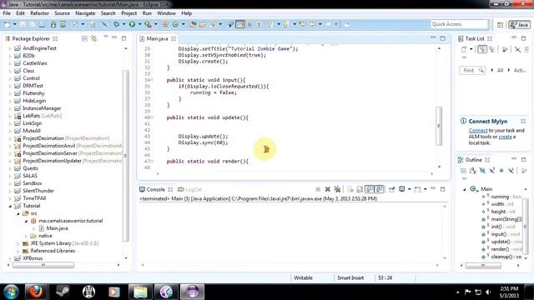Click Remove All Terminated Launches icon
The image size is (534, 300).
coord(337,189)
